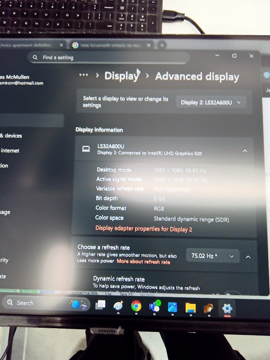Open Microsoft Teams from the taskbar
Image resolution: width=270 pixels, height=360 pixels.
click(155, 306)
